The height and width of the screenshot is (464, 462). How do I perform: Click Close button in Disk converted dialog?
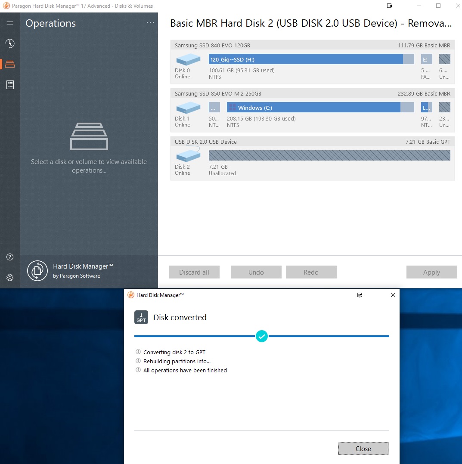pyautogui.click(x=363, y=449)
